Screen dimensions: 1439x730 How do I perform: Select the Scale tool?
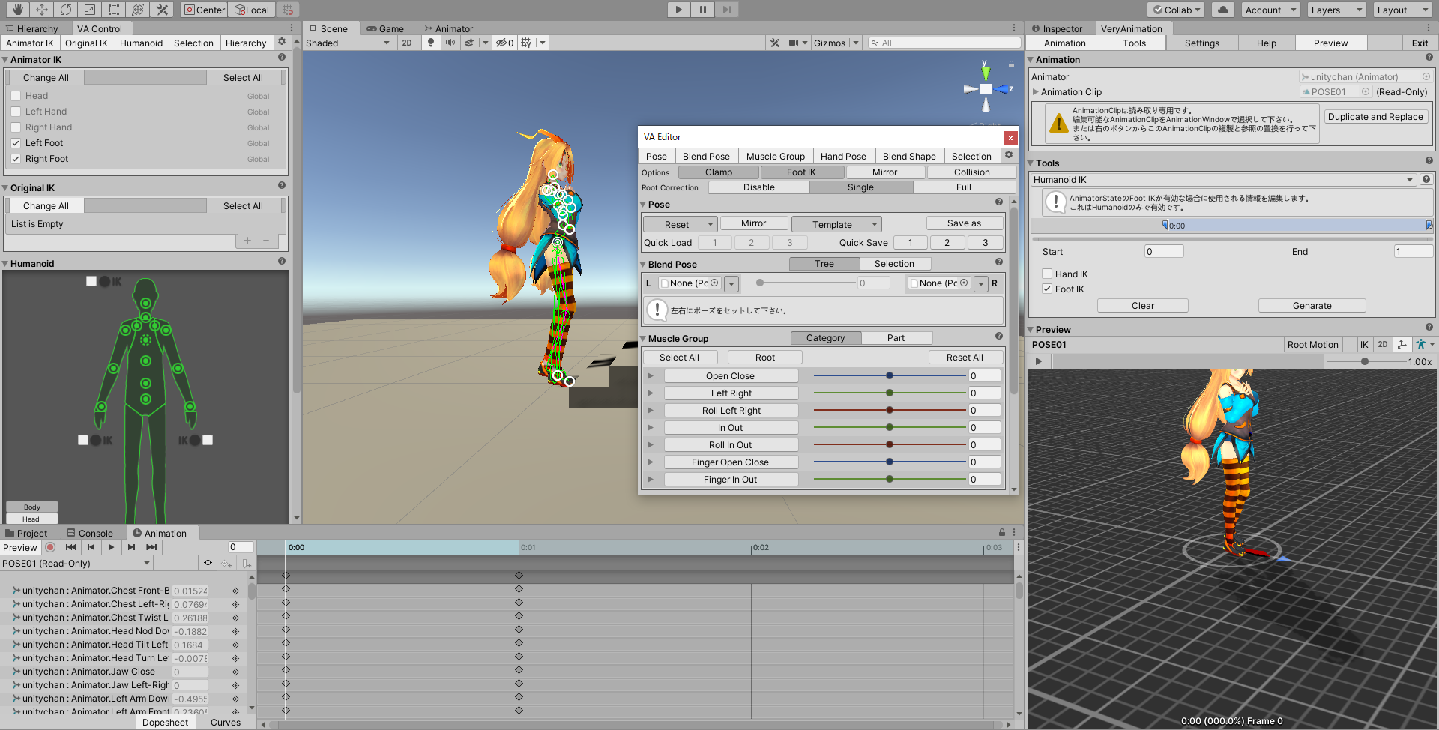point(90,10)
